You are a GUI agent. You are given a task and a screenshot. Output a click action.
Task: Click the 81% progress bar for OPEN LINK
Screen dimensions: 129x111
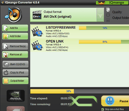[x=104, y=42]
